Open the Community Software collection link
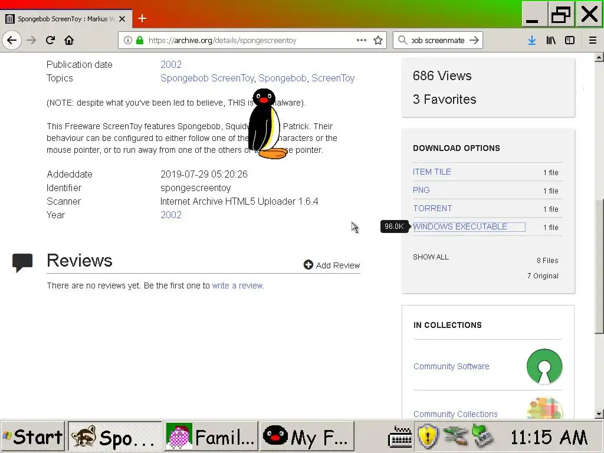This screenshot has width=604, height=453. (x=451, y=366)
